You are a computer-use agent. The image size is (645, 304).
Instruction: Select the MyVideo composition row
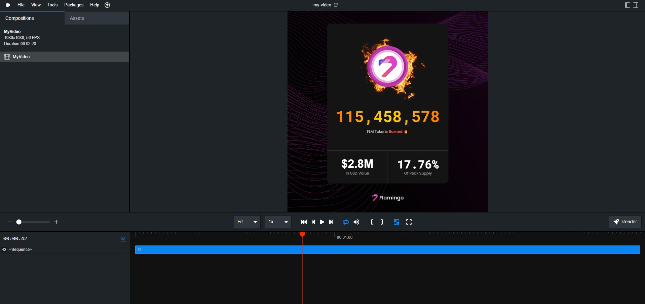(x=64, y=57)
